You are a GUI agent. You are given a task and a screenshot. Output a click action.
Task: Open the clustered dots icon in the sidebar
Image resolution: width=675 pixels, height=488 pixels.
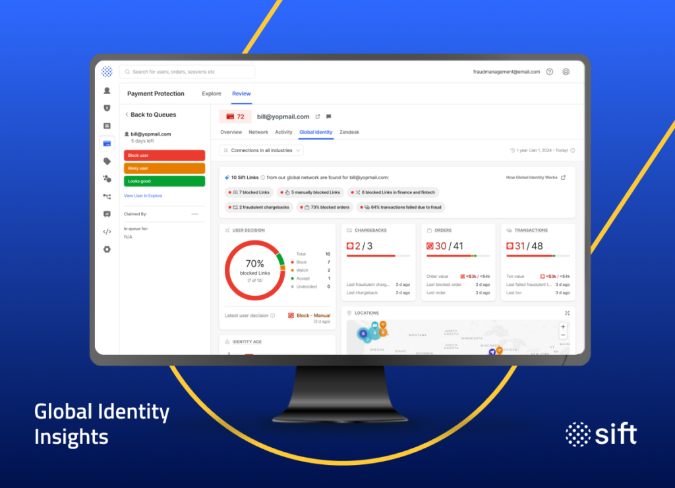(107, 179)
